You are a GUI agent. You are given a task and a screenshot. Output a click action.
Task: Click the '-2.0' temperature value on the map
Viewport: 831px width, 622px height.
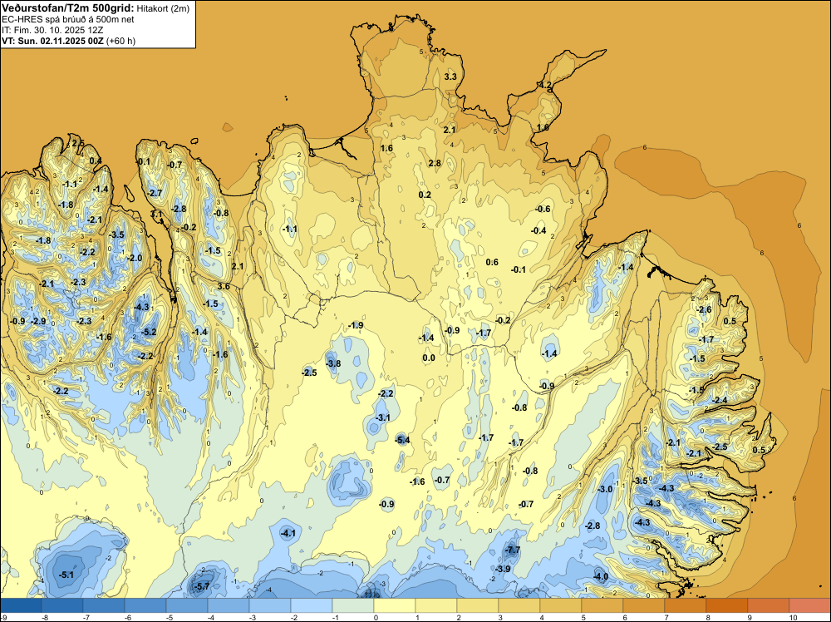[x=135, y=259]
